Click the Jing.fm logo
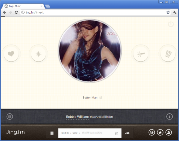179x141 pixels. coord(15,132)
